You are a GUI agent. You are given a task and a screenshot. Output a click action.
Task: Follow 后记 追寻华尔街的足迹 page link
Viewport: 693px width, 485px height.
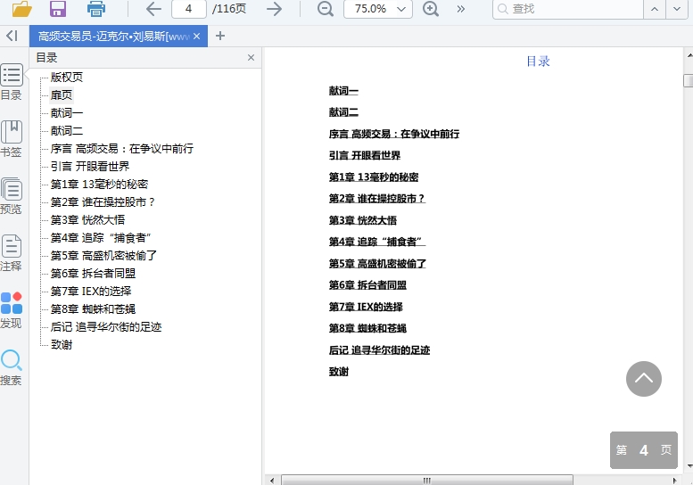379,350
